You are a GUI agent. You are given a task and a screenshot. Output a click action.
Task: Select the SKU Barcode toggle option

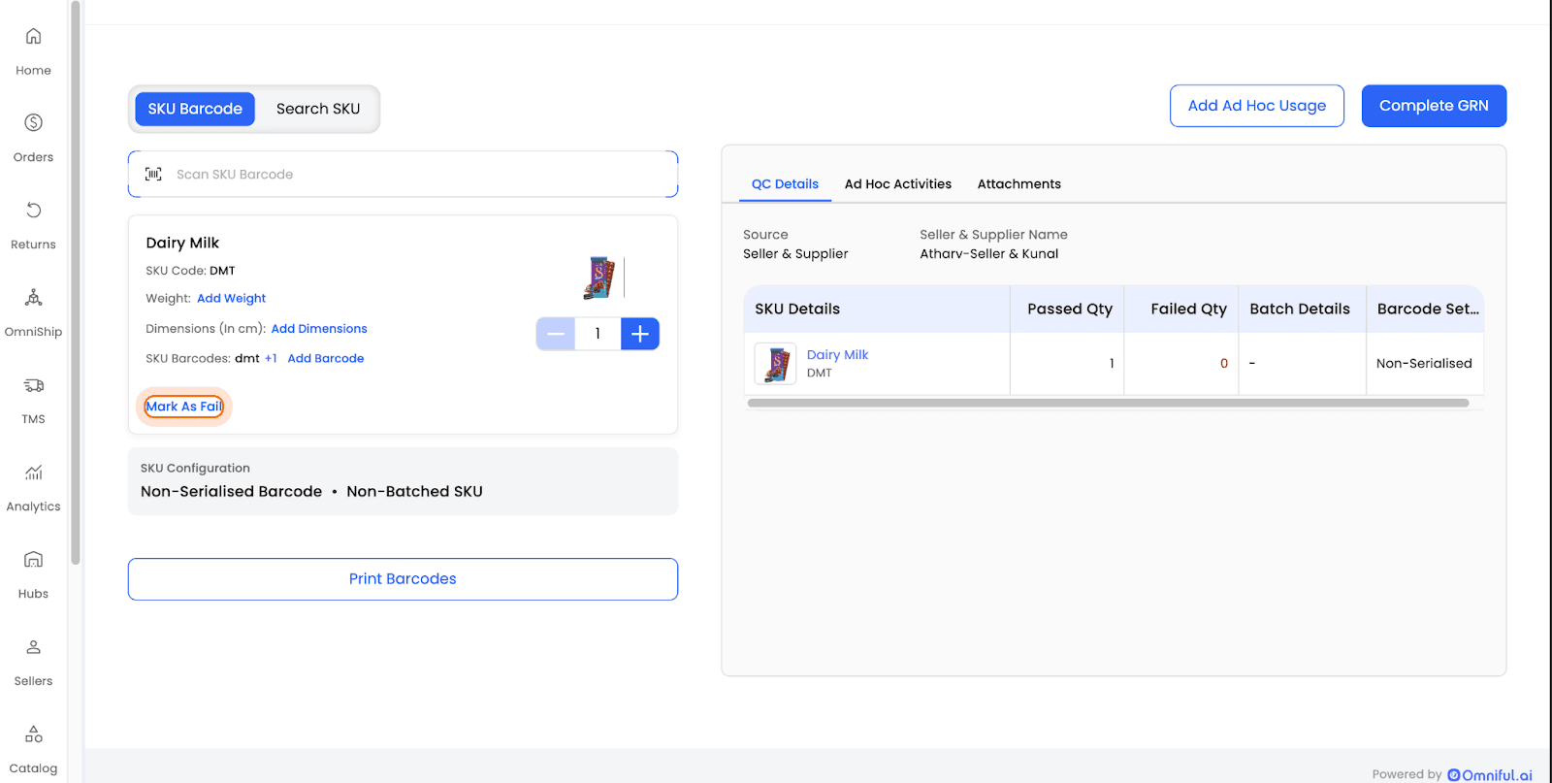195,109
